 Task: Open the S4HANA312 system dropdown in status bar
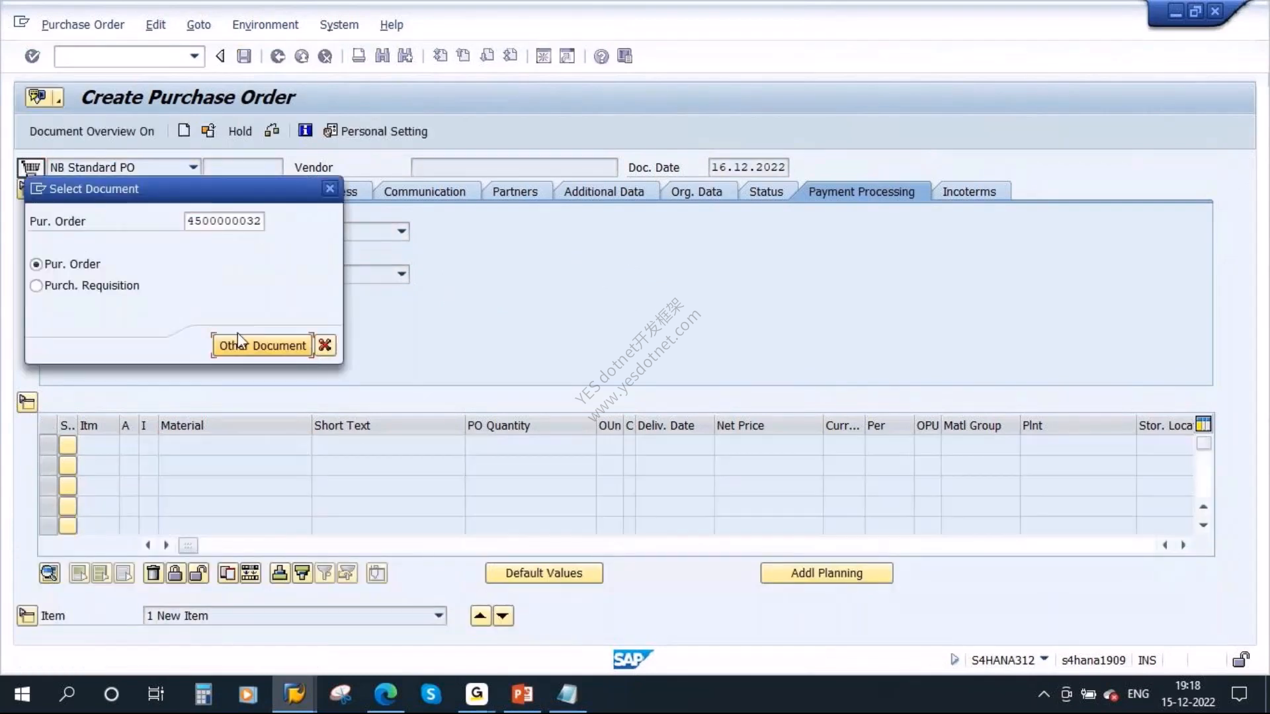click(x=1044, y=658)
